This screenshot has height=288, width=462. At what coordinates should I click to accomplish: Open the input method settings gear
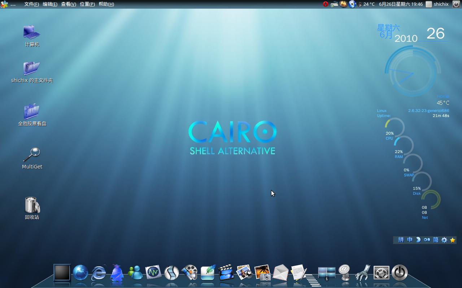pyautogui.click(x=444, y=240)
